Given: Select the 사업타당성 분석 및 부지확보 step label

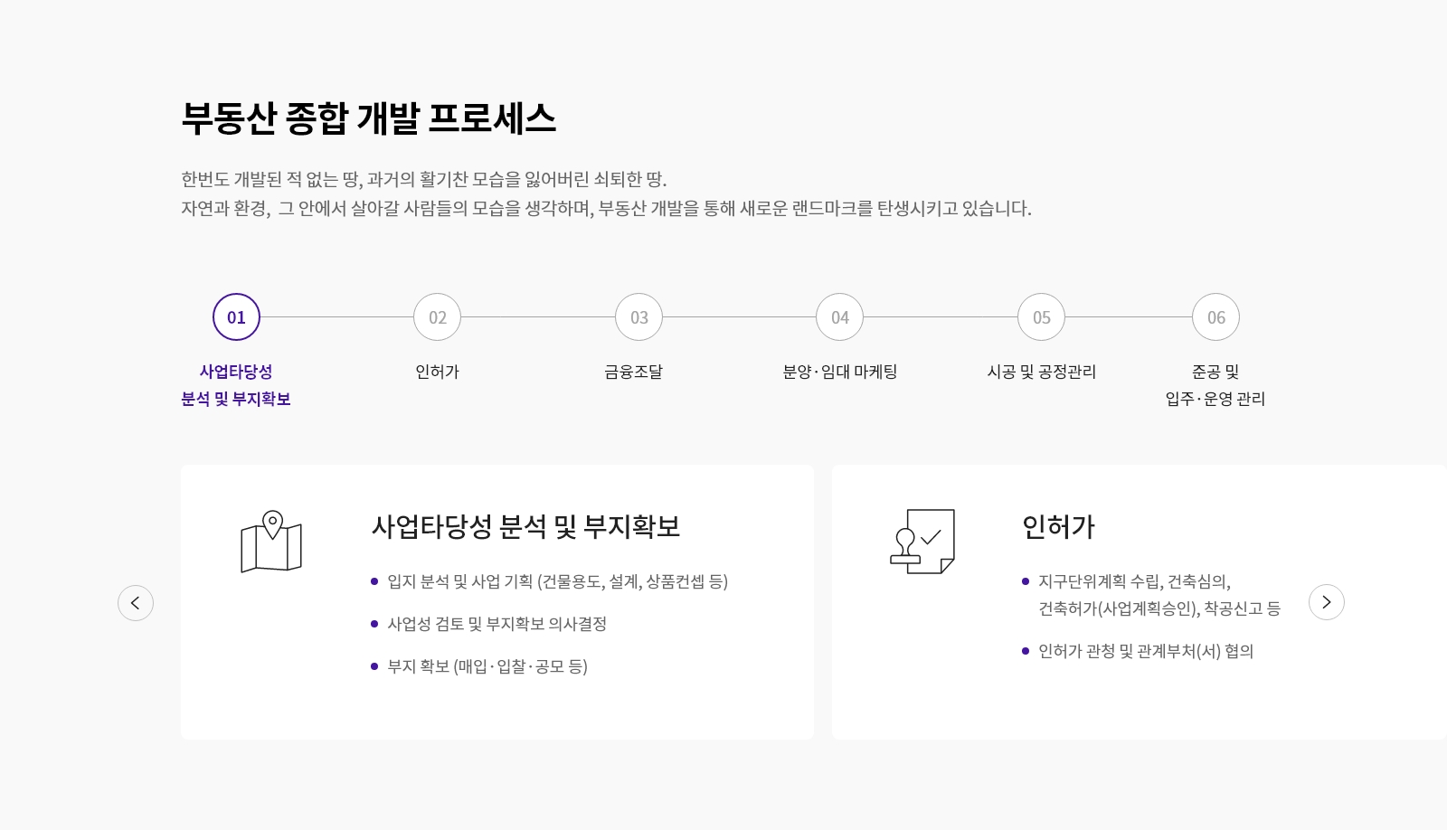Looking at the screenshot, I should pos(236,385).
